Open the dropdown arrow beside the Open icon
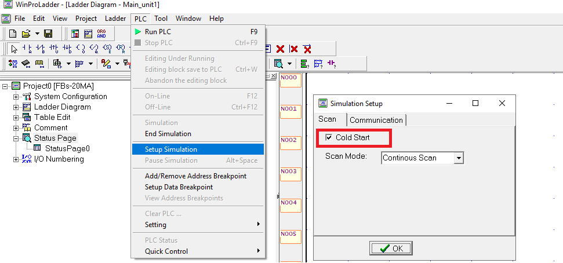The image size is (563, 263). click(x=37, y=34)
